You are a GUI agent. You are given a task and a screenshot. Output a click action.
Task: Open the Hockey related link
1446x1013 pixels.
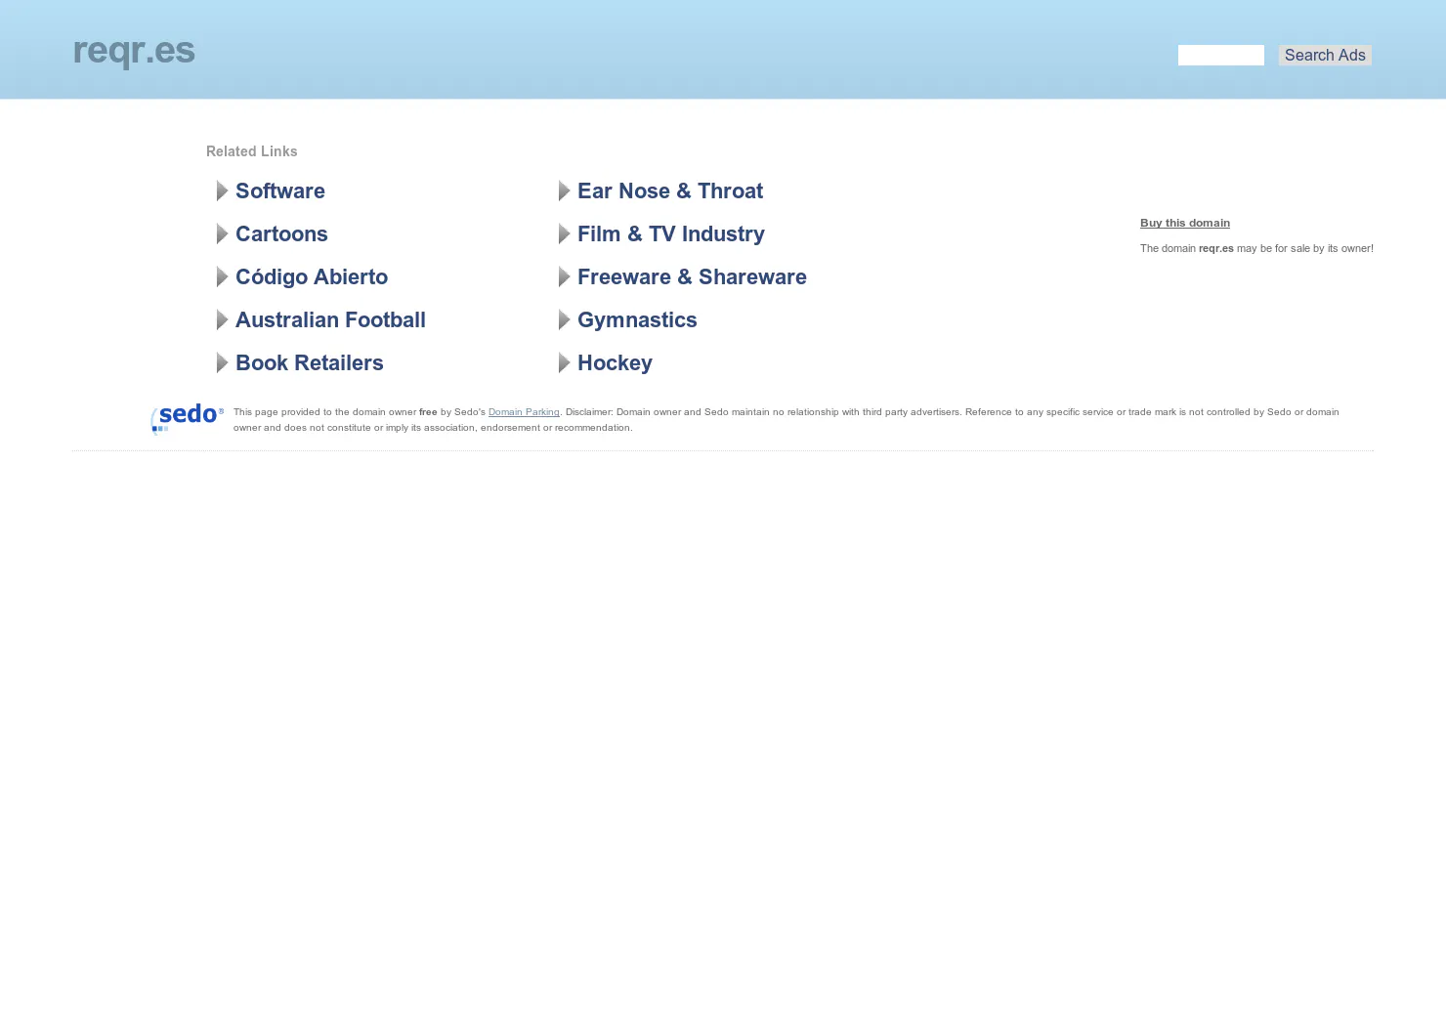(x=615, y=363)
